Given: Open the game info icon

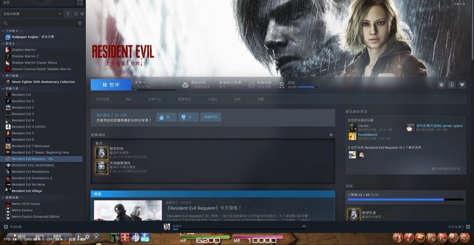Looking at the screenshot, I should click(x=451, y=85).
